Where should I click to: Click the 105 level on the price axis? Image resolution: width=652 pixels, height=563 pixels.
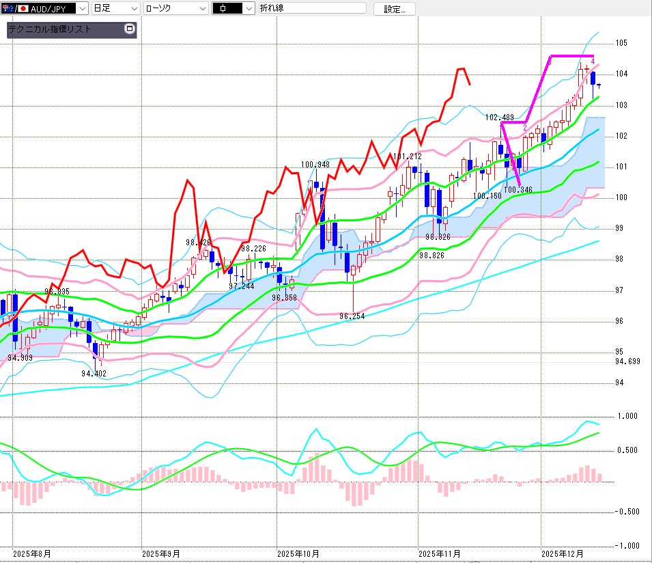[x=621, y=43]
